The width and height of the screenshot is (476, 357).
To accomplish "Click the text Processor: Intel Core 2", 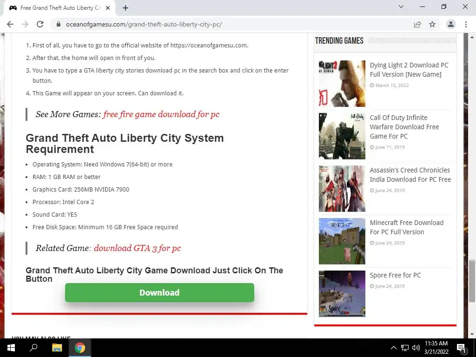I will [63, 202].
